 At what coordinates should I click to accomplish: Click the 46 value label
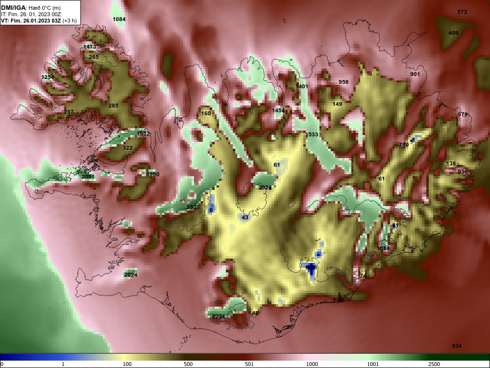[255, 313]
